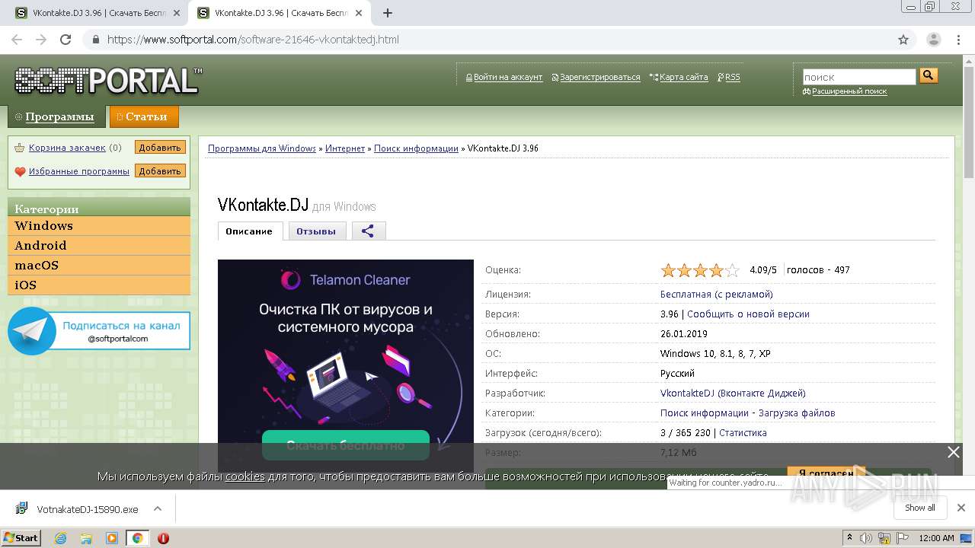Open the Windows Start button

(21, 538)
